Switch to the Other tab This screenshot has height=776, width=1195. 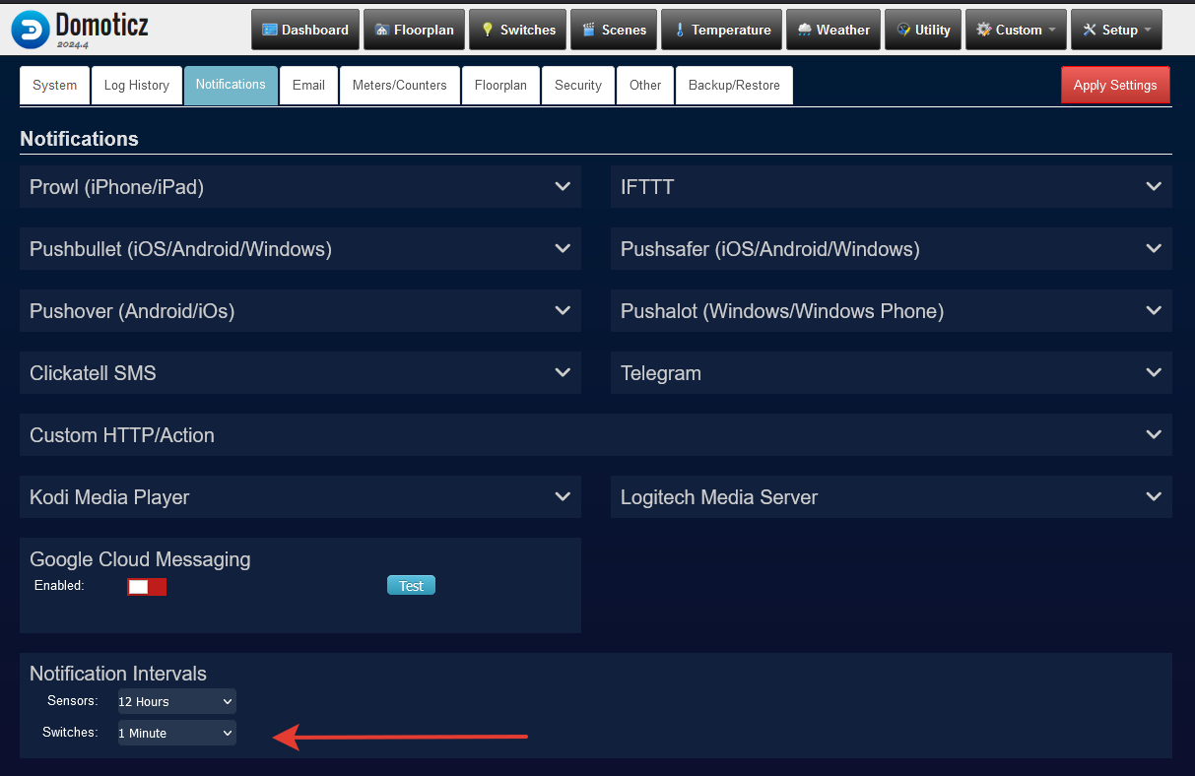[645, 85]
